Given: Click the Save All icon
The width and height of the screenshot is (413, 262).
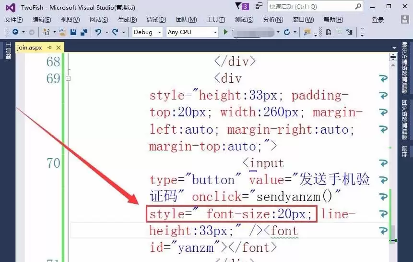Looking at the screenshot, I should click(x=84, y=32).
